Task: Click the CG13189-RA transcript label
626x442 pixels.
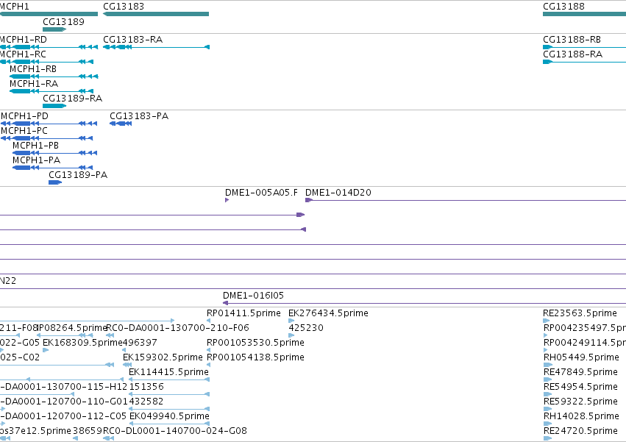Action: click(72, 99)
